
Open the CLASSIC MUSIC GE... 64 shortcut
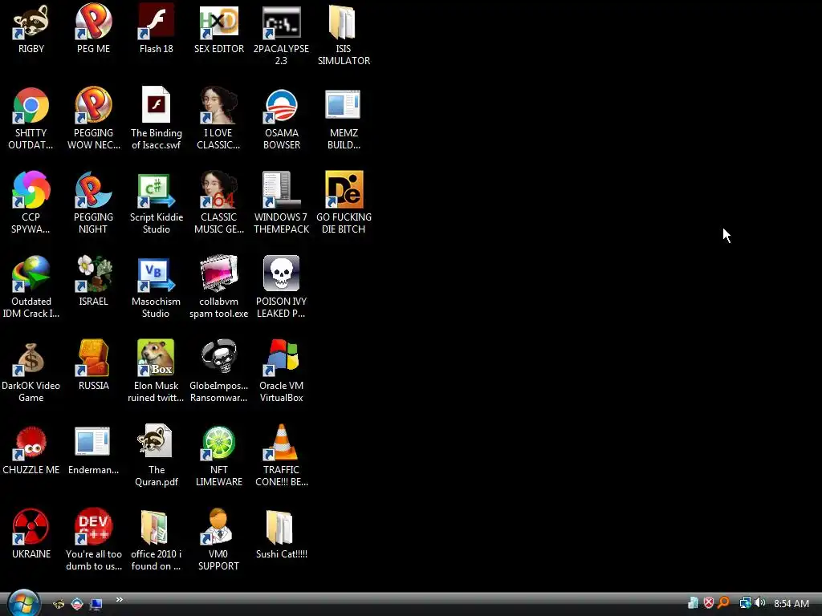click(218, 189)
